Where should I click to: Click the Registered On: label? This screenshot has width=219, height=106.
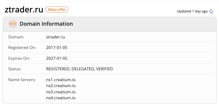click(22, 48)
